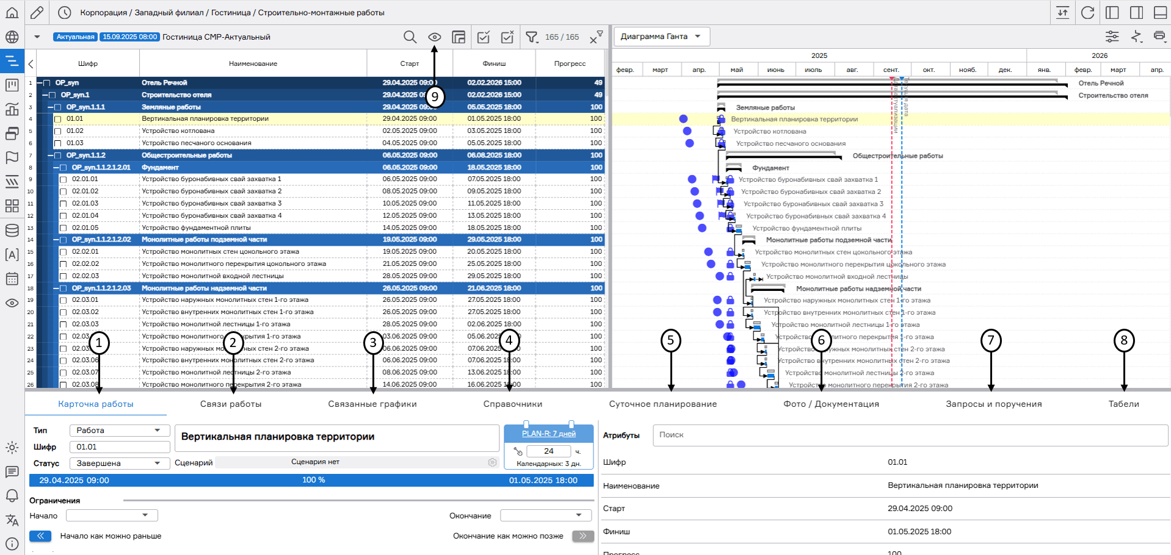This screenshot has width=1171, height=555.
Task: Check the box for row 01.02
Action: 58,131
